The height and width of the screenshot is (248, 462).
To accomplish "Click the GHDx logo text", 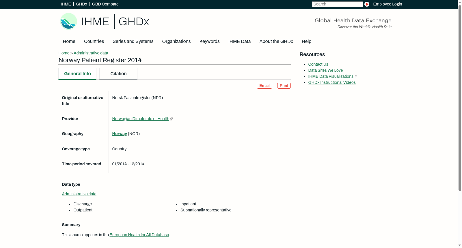I will click(134, 22).
